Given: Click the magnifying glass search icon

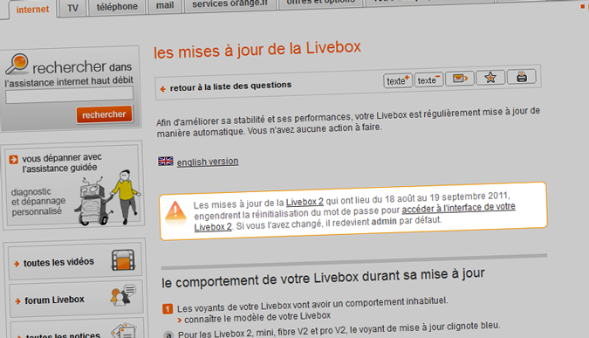Looking at the screenshot, I should pos(17,64).
